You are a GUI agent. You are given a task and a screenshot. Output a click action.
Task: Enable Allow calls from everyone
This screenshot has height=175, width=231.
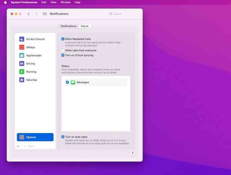[x=63, y=50]
